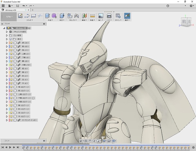This screenshot has height=151, width=196.
Task: Click the first feature marker in timeline
Action: pyautogui.click(x=24, y=148)
